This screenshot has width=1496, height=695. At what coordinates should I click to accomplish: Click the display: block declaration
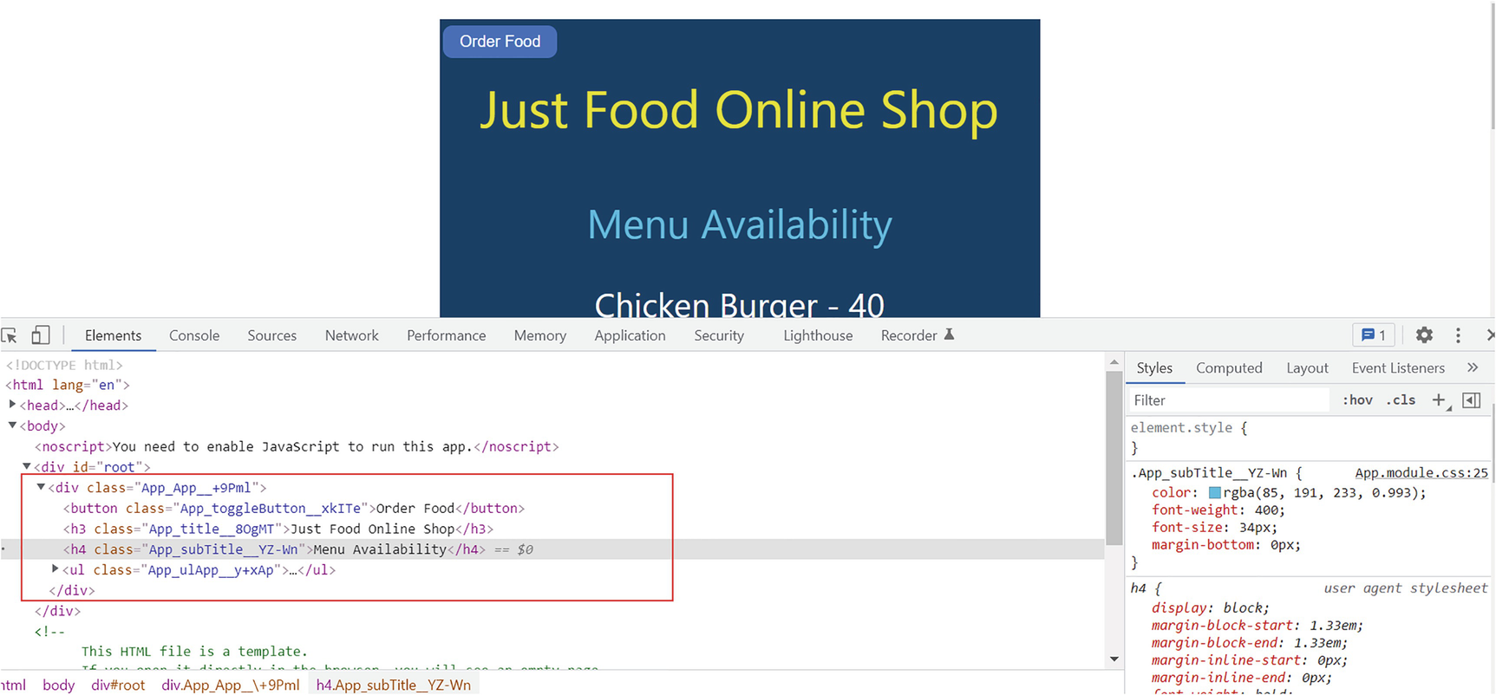1211,608
